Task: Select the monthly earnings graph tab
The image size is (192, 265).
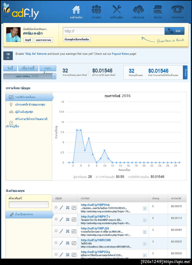Action: point(29,97)
